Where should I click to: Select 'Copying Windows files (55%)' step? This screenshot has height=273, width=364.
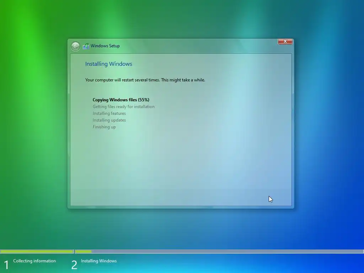[x=121, y=100]
